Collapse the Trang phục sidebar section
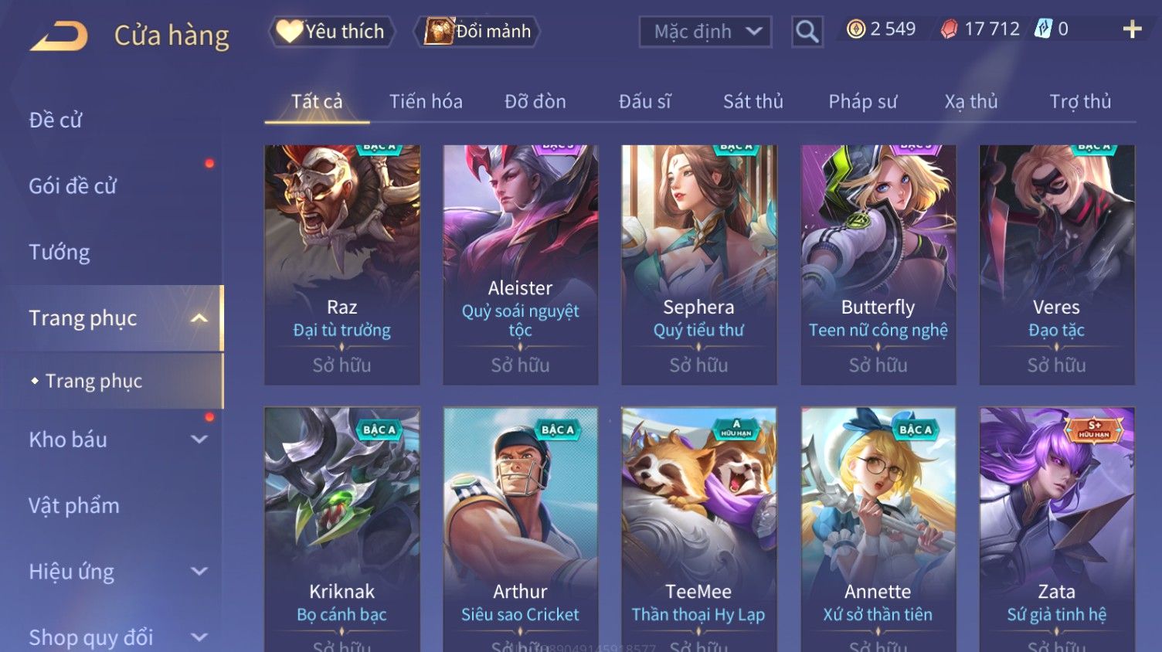Screen dimensions: 1162x652 click(199, 318)
